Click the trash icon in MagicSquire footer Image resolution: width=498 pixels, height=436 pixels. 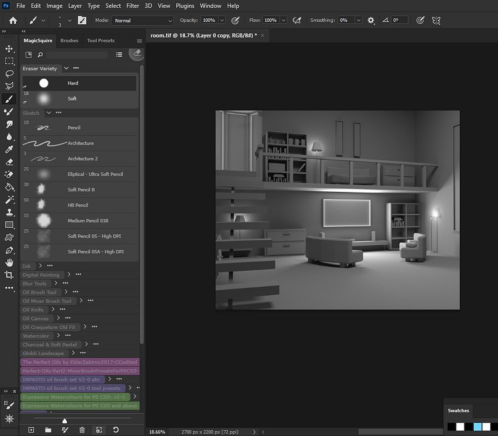[82, 430]
